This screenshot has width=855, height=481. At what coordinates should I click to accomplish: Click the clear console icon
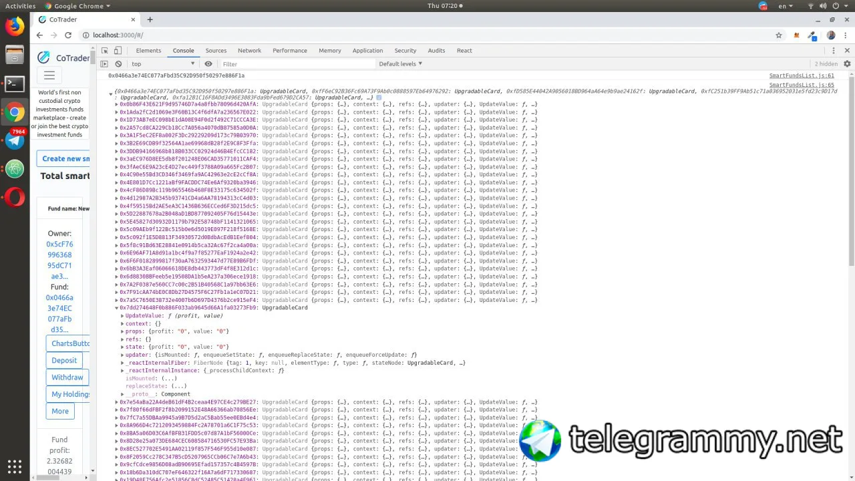pyautogui.click(x=118, y=64)
